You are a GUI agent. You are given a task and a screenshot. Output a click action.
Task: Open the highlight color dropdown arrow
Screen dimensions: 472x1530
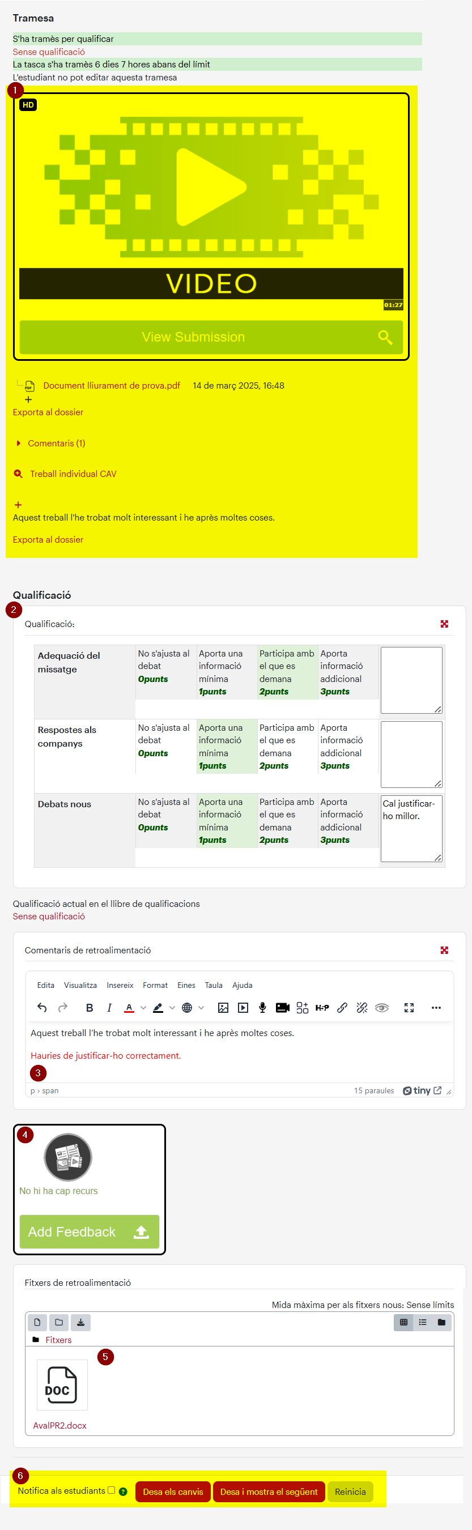point(172,1007)
